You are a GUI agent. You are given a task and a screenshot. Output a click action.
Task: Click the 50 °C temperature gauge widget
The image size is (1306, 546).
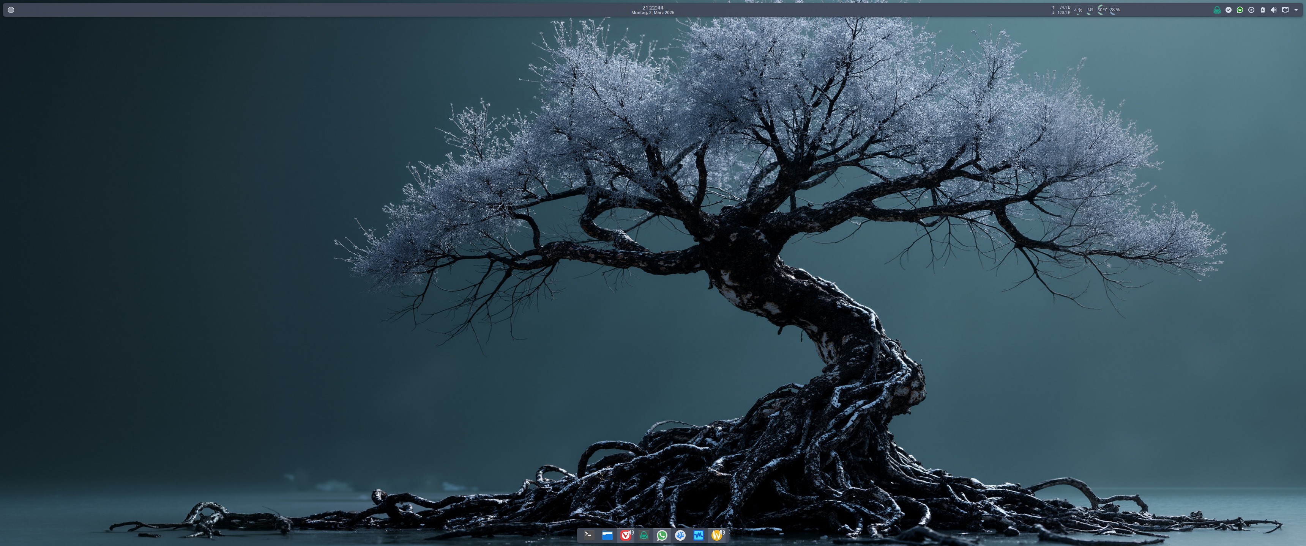[x=1102, y=9]
